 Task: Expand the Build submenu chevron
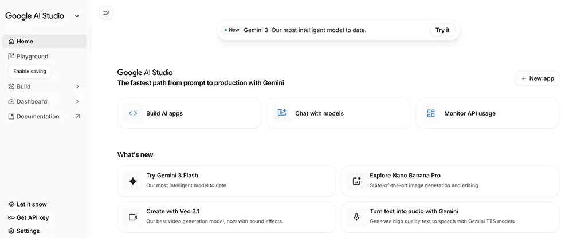77,86
